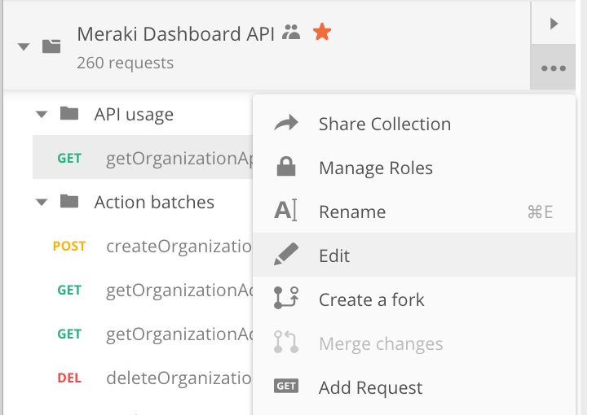592x415 pixels.
Task: Collapse the API usage folder
Action: 42,114
